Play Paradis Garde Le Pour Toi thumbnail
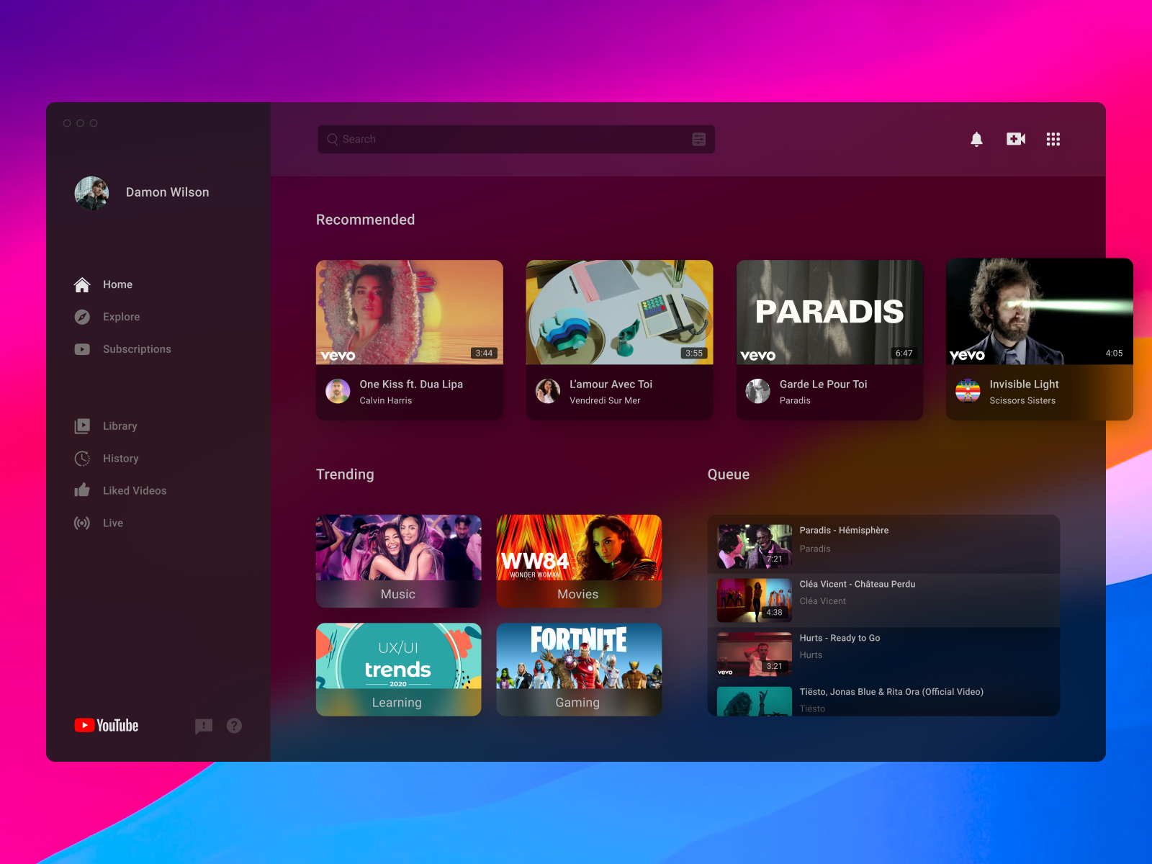Image resolution: width=1152 pixels, height=864 pixels. 829,312
